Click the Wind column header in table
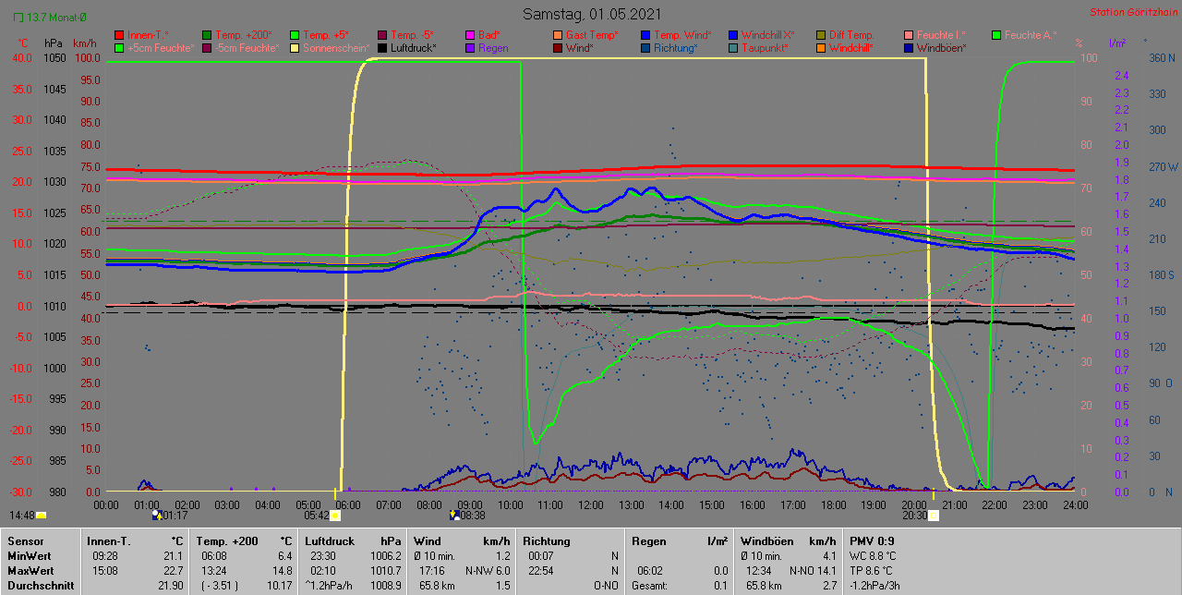Image resolution: width=1182 pixels, height=595 pixels. pos(427,540)
